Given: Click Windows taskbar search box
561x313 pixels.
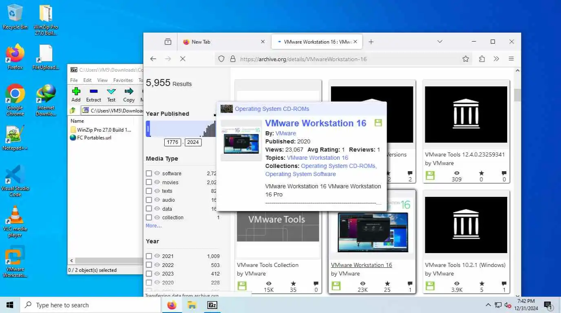Looking at the screenshot, I should tap(90, 305).
